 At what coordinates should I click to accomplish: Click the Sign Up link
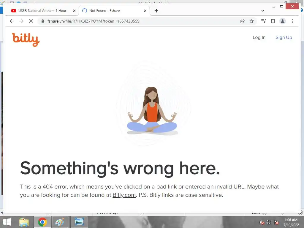[x=284, y=37]
